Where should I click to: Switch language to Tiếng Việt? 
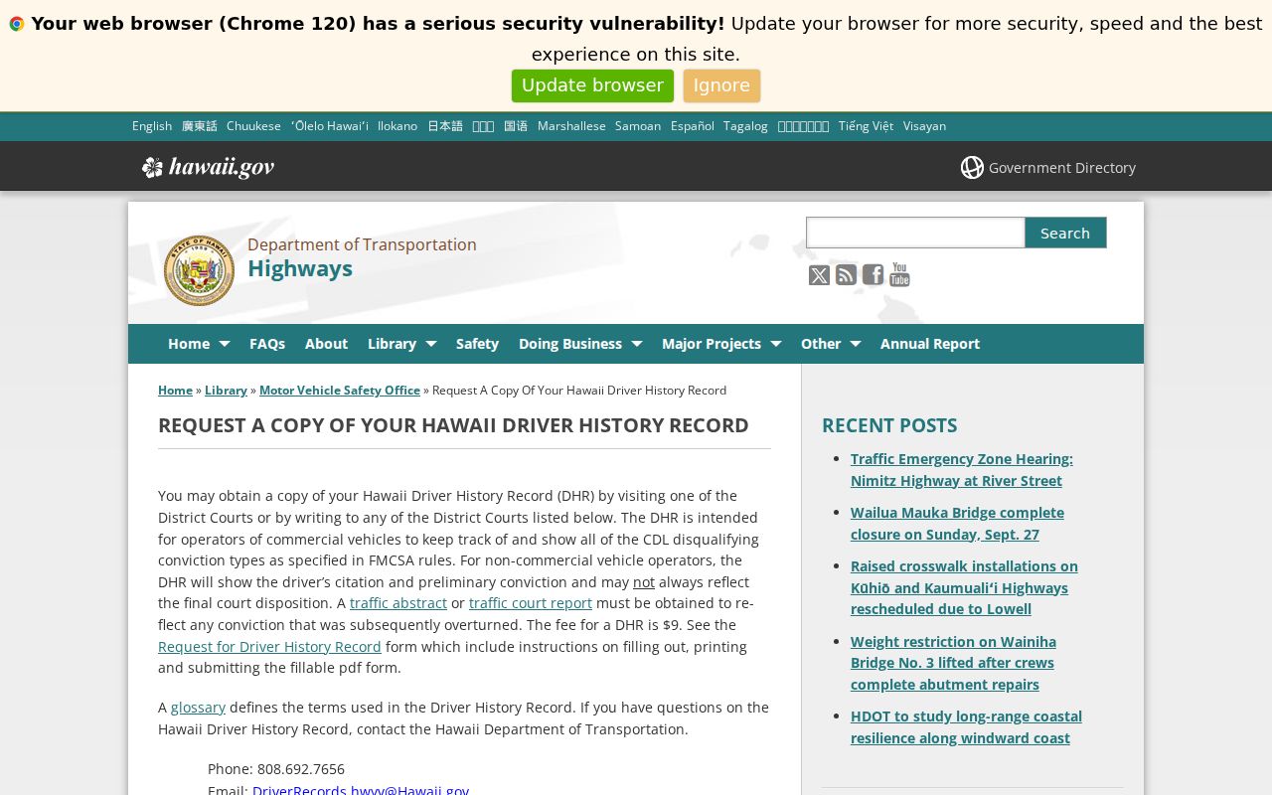pos(866,126)
